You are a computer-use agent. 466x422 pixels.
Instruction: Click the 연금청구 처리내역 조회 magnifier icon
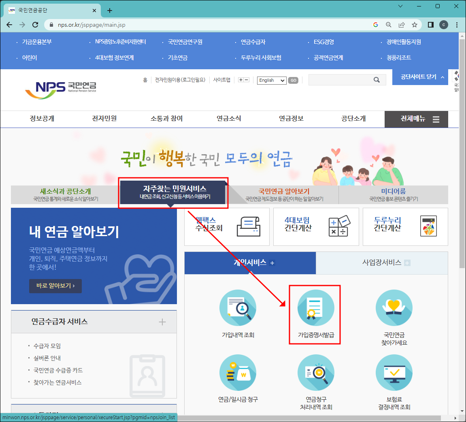tap(316, 373)
